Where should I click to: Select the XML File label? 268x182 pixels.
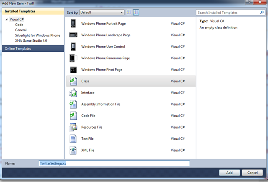[x=88, y=150]
